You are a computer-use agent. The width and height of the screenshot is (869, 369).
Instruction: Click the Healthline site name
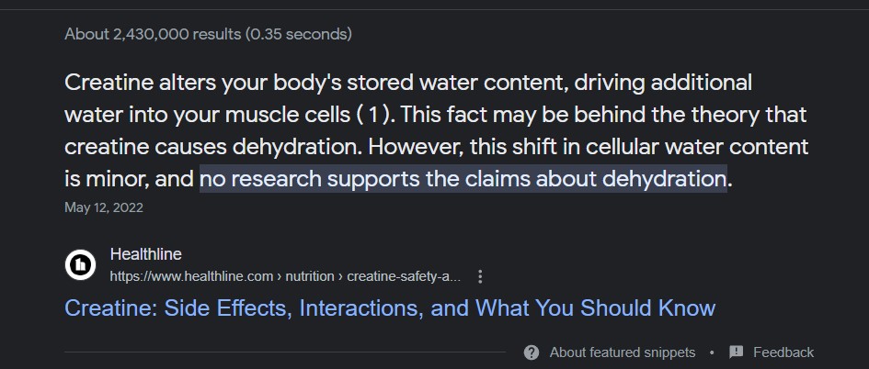point(145,254)
